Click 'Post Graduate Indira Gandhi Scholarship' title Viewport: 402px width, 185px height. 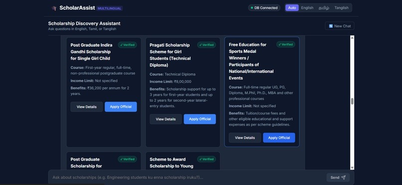pos(92,52)
